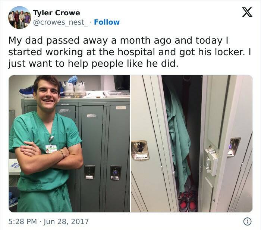
Task: Click the man's smiling face in photo
Action: (x=47, y=94)
